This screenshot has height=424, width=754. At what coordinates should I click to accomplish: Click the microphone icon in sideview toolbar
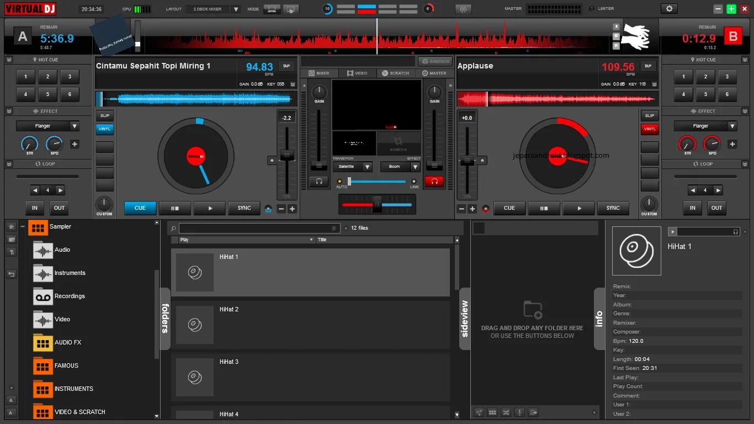coord(519,412)
